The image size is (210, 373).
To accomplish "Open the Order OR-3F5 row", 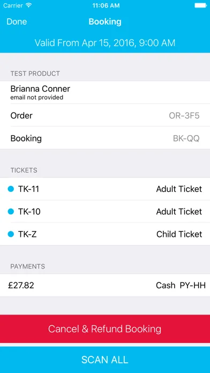I will click(105, 115).
